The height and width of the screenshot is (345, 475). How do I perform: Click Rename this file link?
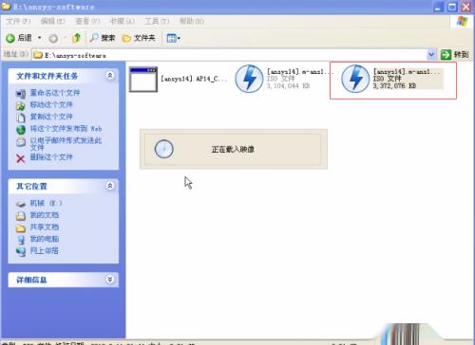point(55,93)
